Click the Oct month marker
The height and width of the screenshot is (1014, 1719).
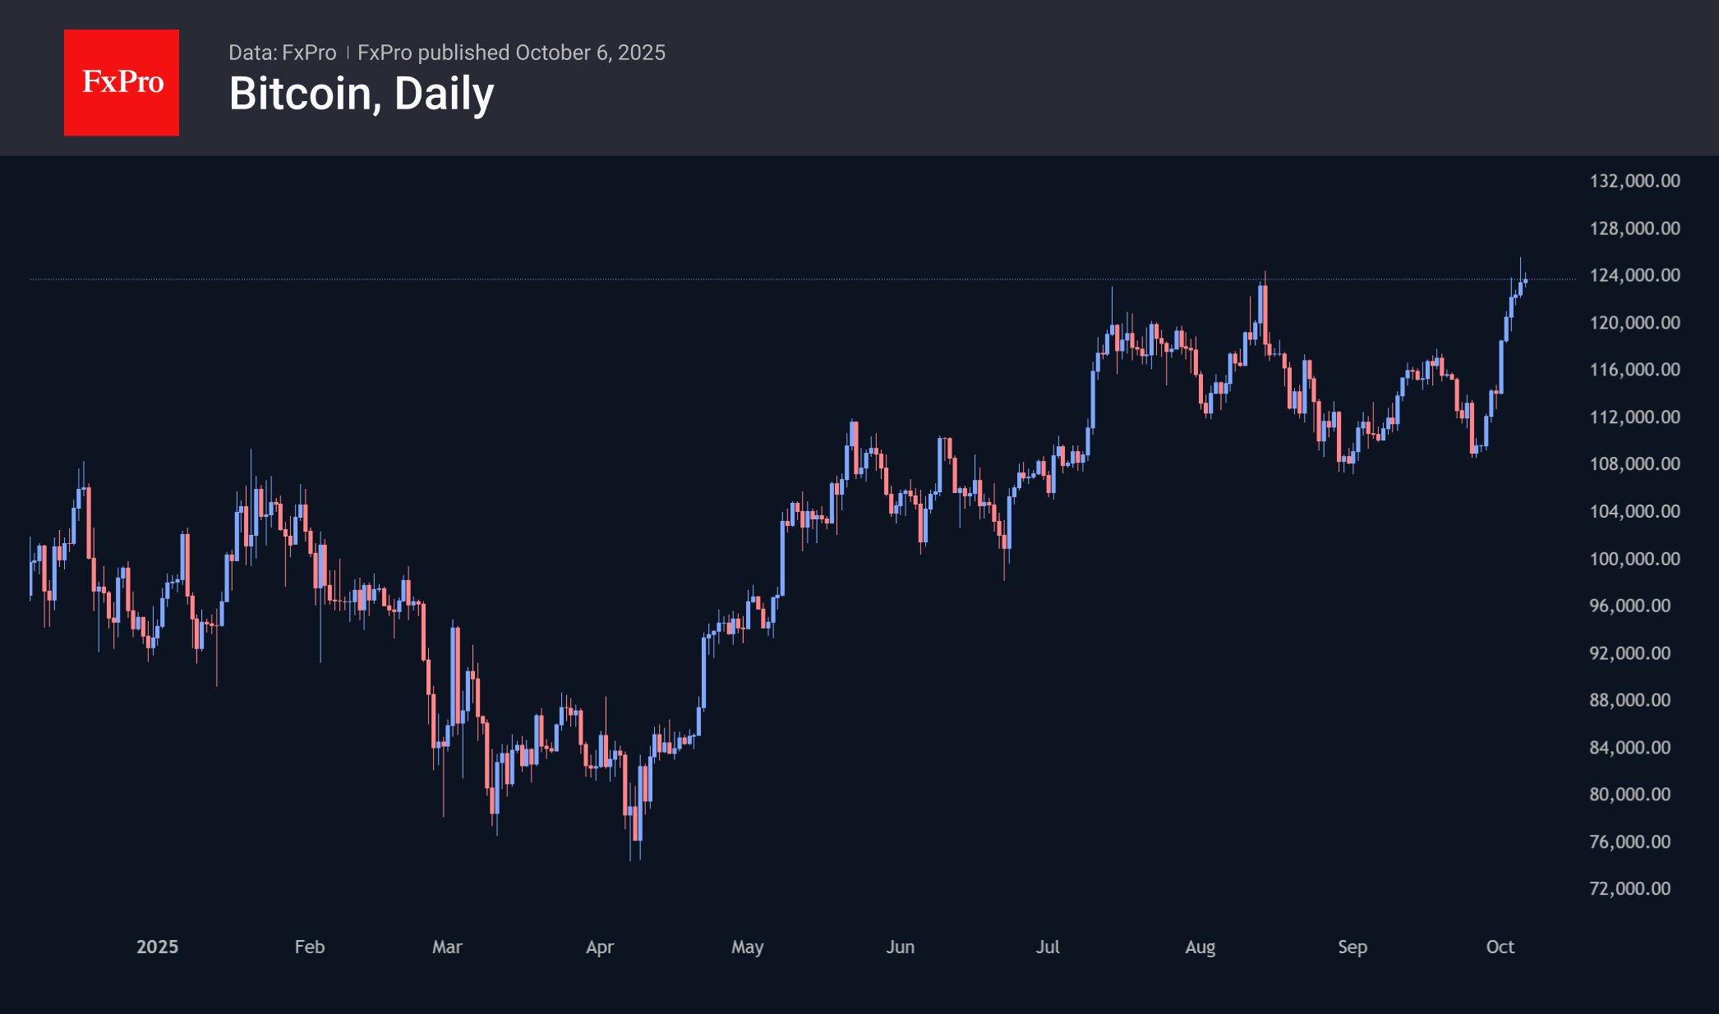pos(1500,947)
